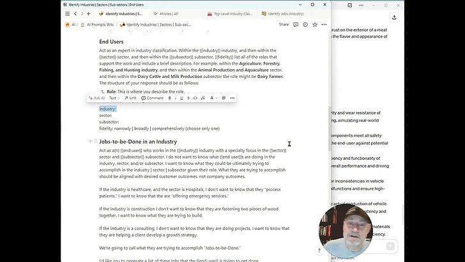The width and height of the screenshot is (465, 262).
Task: Click the presenter webcam thumbnail
Action: [346, 231]
